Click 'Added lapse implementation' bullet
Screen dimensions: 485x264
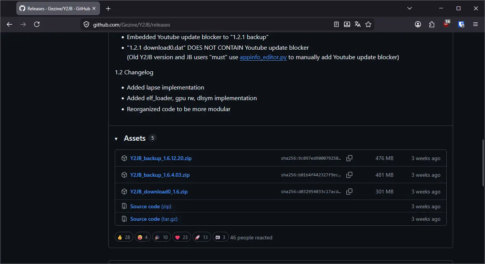pos(166,87)
